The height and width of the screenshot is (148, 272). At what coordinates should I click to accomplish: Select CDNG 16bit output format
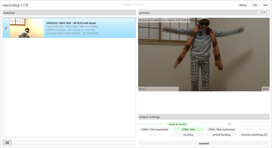[x=188, y=130]
